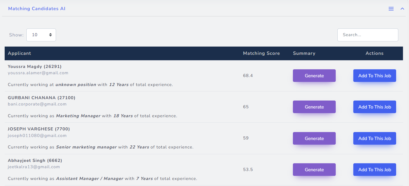Sort by Matching Score column header
The image size is (409, 186).
coord(261,53)
